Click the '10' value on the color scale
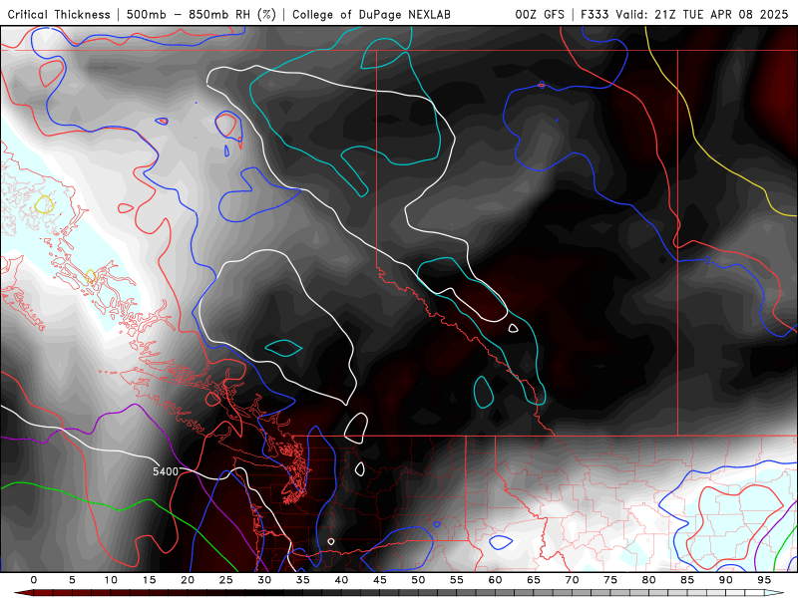This screenshot has width=798, height=598. pos(111,580)
